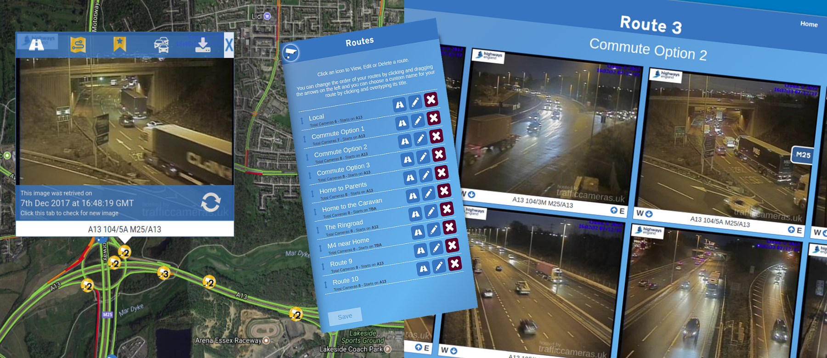The image size is (827, 358).
Task: Open the road cameras icon in map popup toolbar
Action: 37,45
